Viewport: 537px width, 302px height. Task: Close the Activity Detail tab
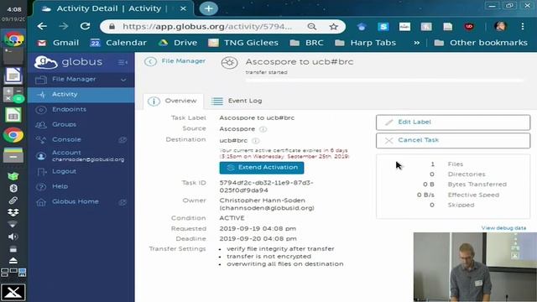pos(183,8)
